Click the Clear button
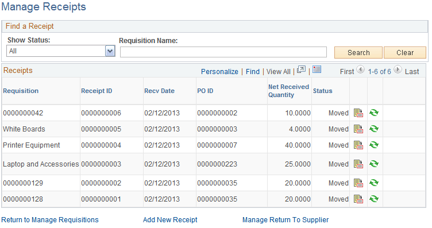 [405, 53]
